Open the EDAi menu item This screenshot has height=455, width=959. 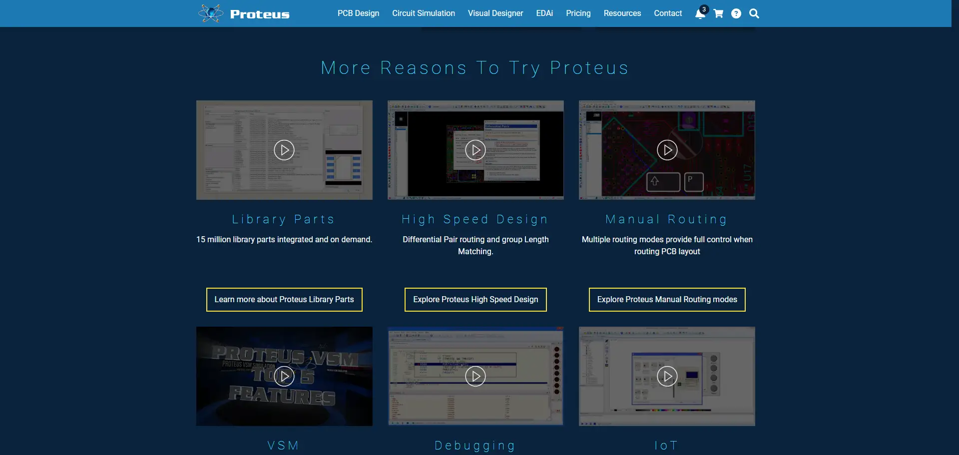(544, 13)
